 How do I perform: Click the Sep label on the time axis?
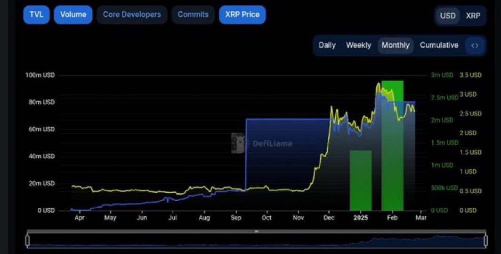coord(236,218)
